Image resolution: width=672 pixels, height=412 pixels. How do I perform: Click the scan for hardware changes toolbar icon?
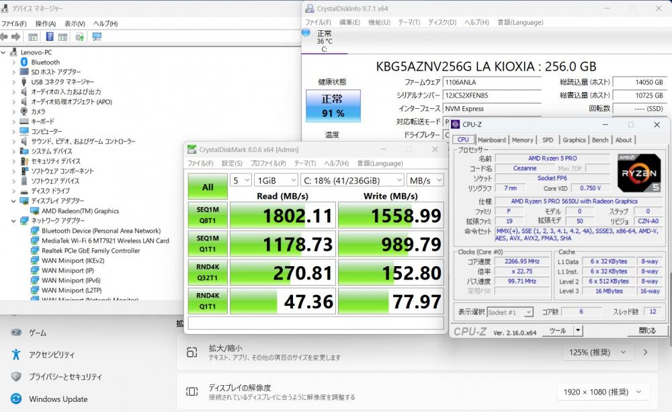(x=96, y=36)
